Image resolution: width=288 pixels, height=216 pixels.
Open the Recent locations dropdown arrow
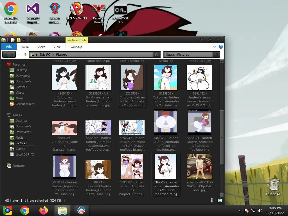[x=19, y=55]
